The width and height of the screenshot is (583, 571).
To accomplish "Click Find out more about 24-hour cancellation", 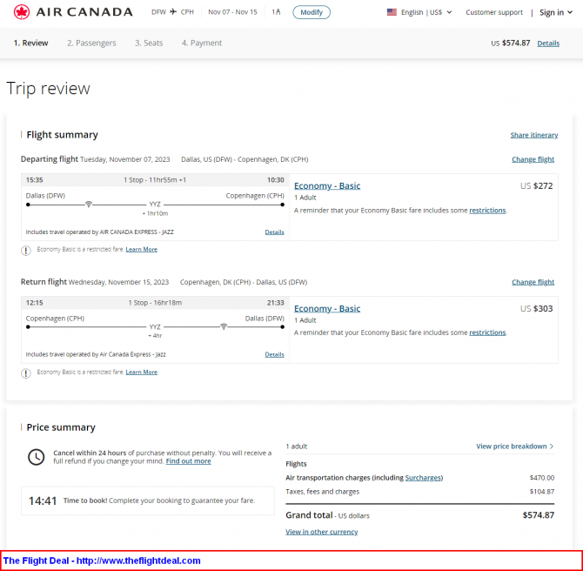I will coord(188,461).
